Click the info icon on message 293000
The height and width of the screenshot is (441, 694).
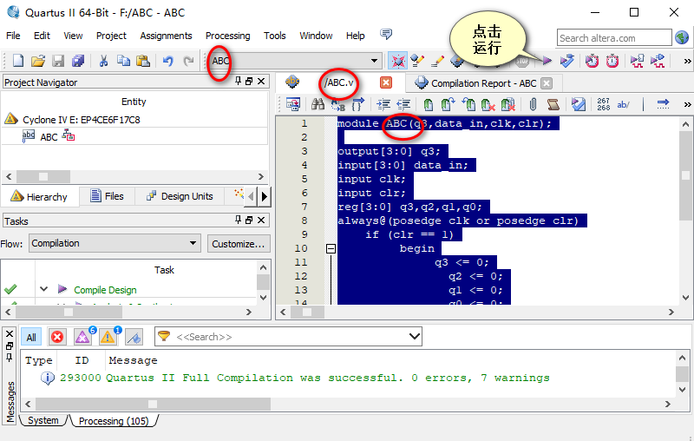48,378
